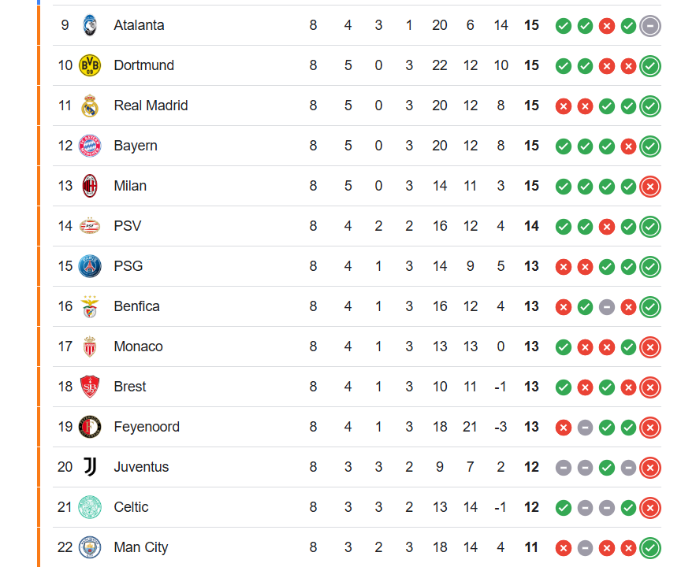Click Man City's points total of 11
The width and height of the screenshot is (696, 567).
pos(531,547)
